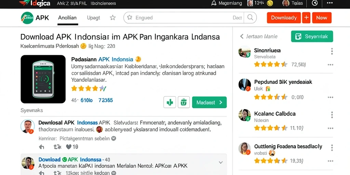The image size is (350, 175).
Task: Open vertical dots menu for Sinonriuera
Action: [x=332, y=51]
